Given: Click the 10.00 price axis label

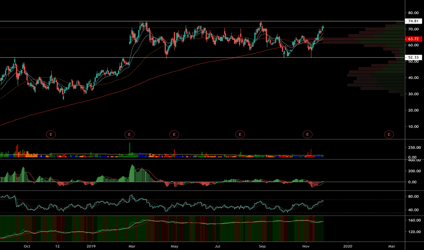Looking at the screenshot, I should [414, 126].
